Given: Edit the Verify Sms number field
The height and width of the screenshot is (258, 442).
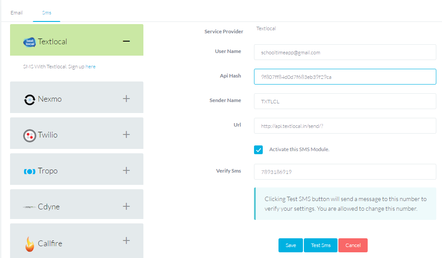Looking at the screenshot, I should pyautogui.click(x=345, y=172).
